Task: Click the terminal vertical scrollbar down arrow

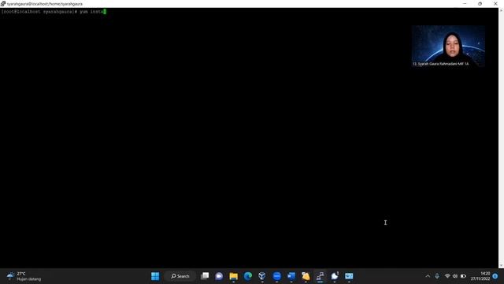Action: click(x=501, y=266)
